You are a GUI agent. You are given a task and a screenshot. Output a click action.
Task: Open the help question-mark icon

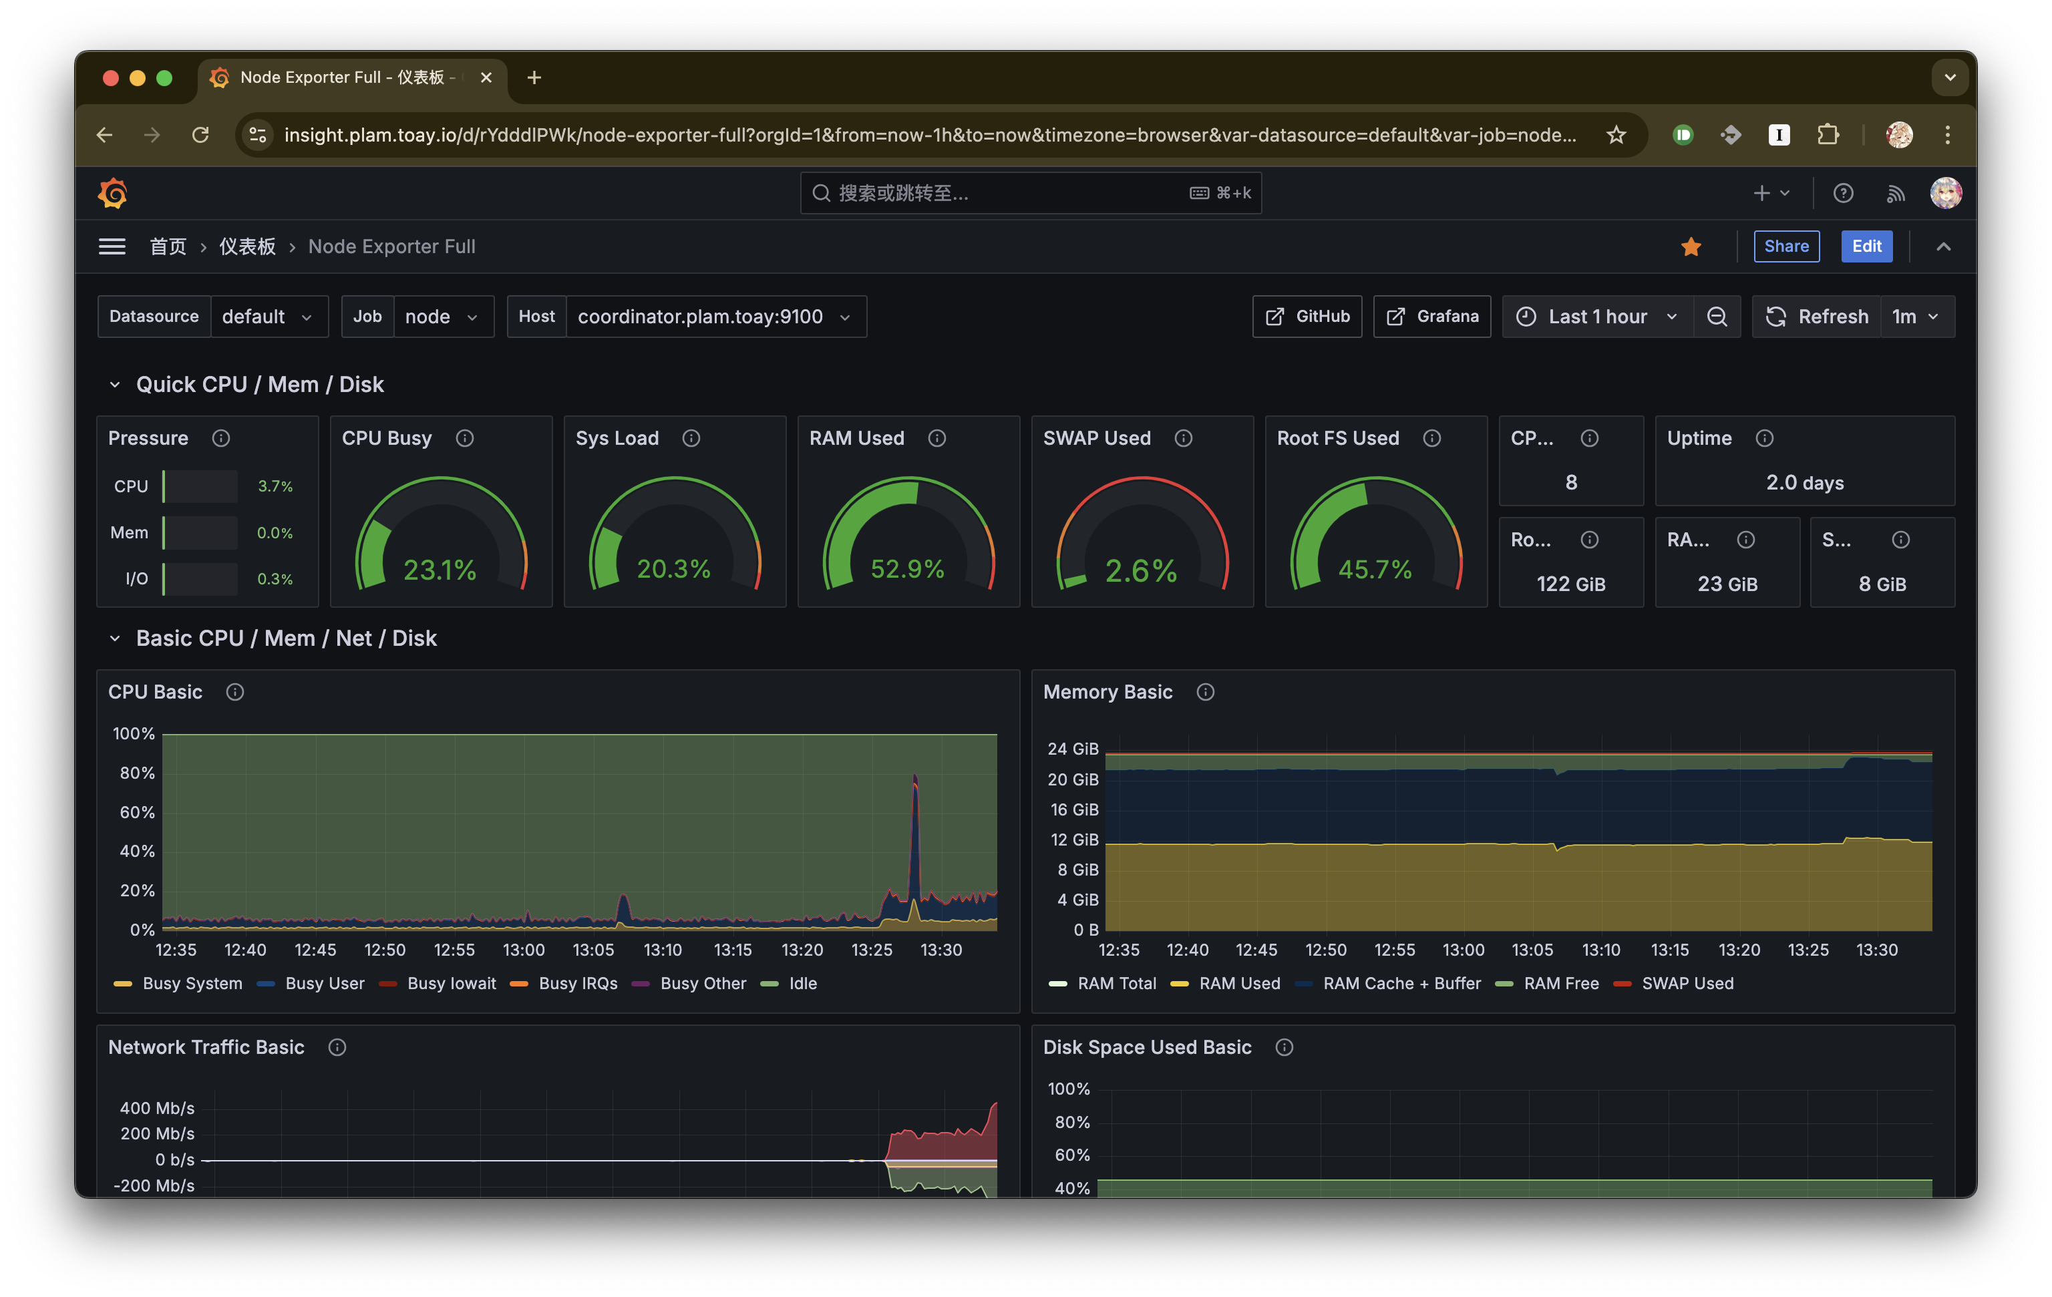(x=1843, y=194)
